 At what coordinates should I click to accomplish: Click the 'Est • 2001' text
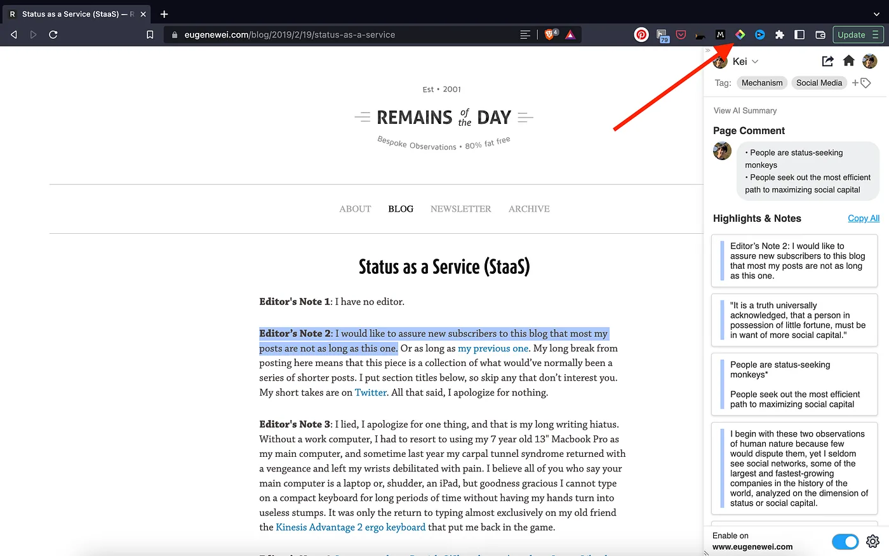click(x=442, y=90)
